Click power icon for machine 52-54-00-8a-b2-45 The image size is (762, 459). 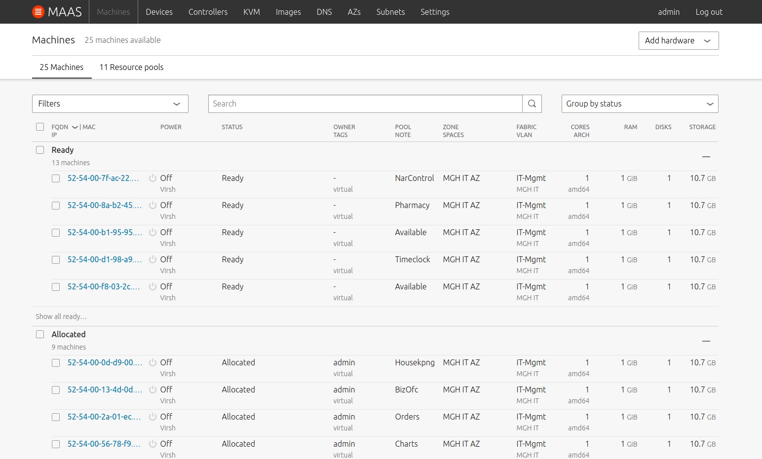pos(153,205)
